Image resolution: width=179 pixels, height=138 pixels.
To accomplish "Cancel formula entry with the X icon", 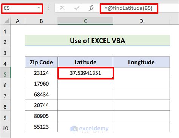I will 62,8.
